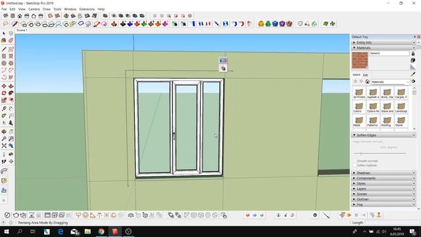Select the Walk footprints tool
The width and height of the screenshot is (421, 237).
pyautogui.click(x=4, y=161)
